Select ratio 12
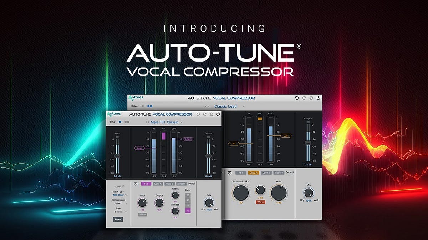 point(188,200)
